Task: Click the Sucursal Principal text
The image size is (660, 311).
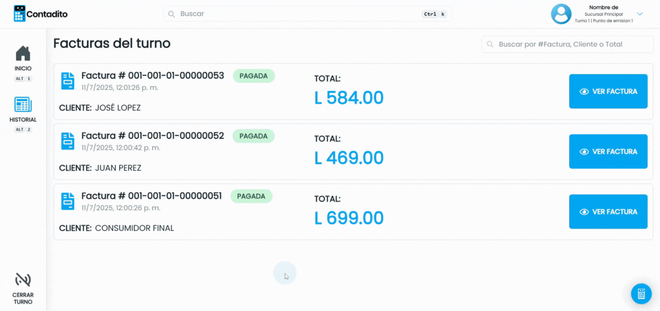Action: (x=603, y=14)
